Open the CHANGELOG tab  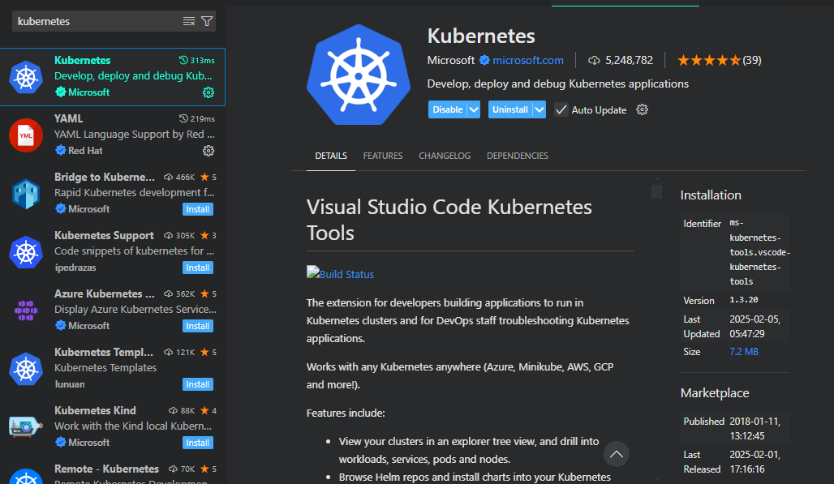445,156
